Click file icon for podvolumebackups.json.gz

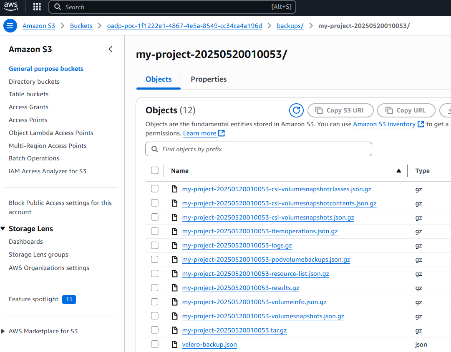[x=174, y=259]
